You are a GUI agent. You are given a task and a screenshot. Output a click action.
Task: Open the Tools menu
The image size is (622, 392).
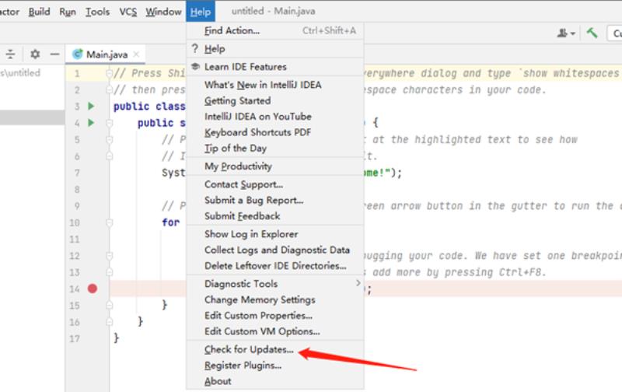pos(98,12)
